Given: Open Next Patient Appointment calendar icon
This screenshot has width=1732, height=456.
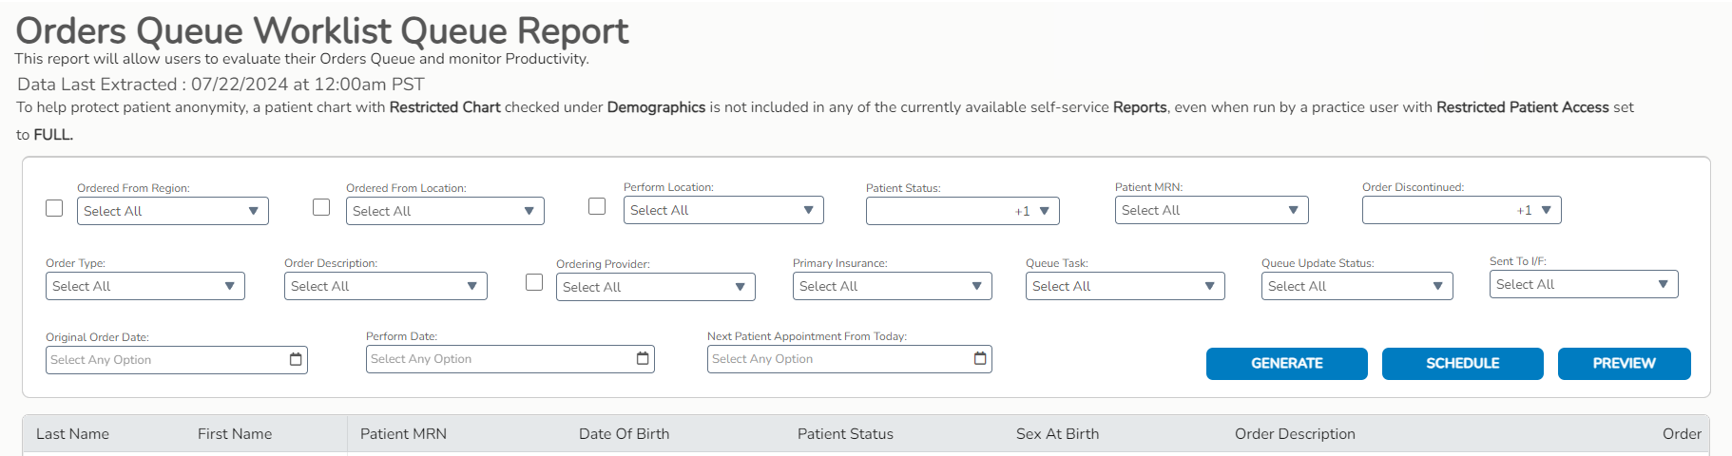Looking at the screenshot, I should pyautogui.click(x=980, y=358).
